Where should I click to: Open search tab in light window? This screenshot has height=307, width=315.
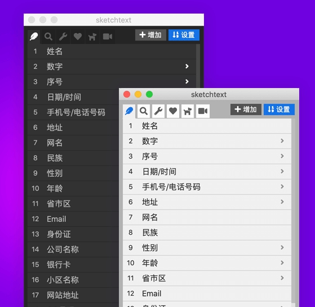(144, 111)
